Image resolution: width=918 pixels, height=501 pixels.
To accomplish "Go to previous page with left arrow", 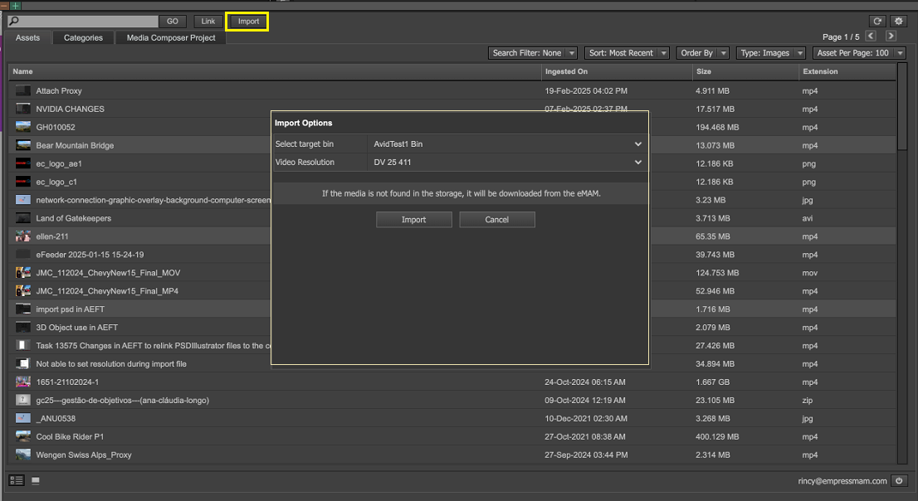I will pyautogui.click(x=871, y=36).
